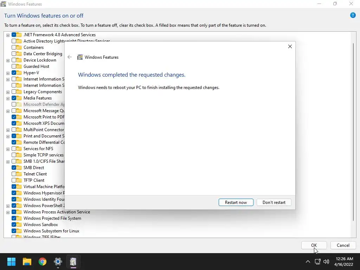Show hidden system tray icons
Screen dimensions: 360x270
(308, 262)
